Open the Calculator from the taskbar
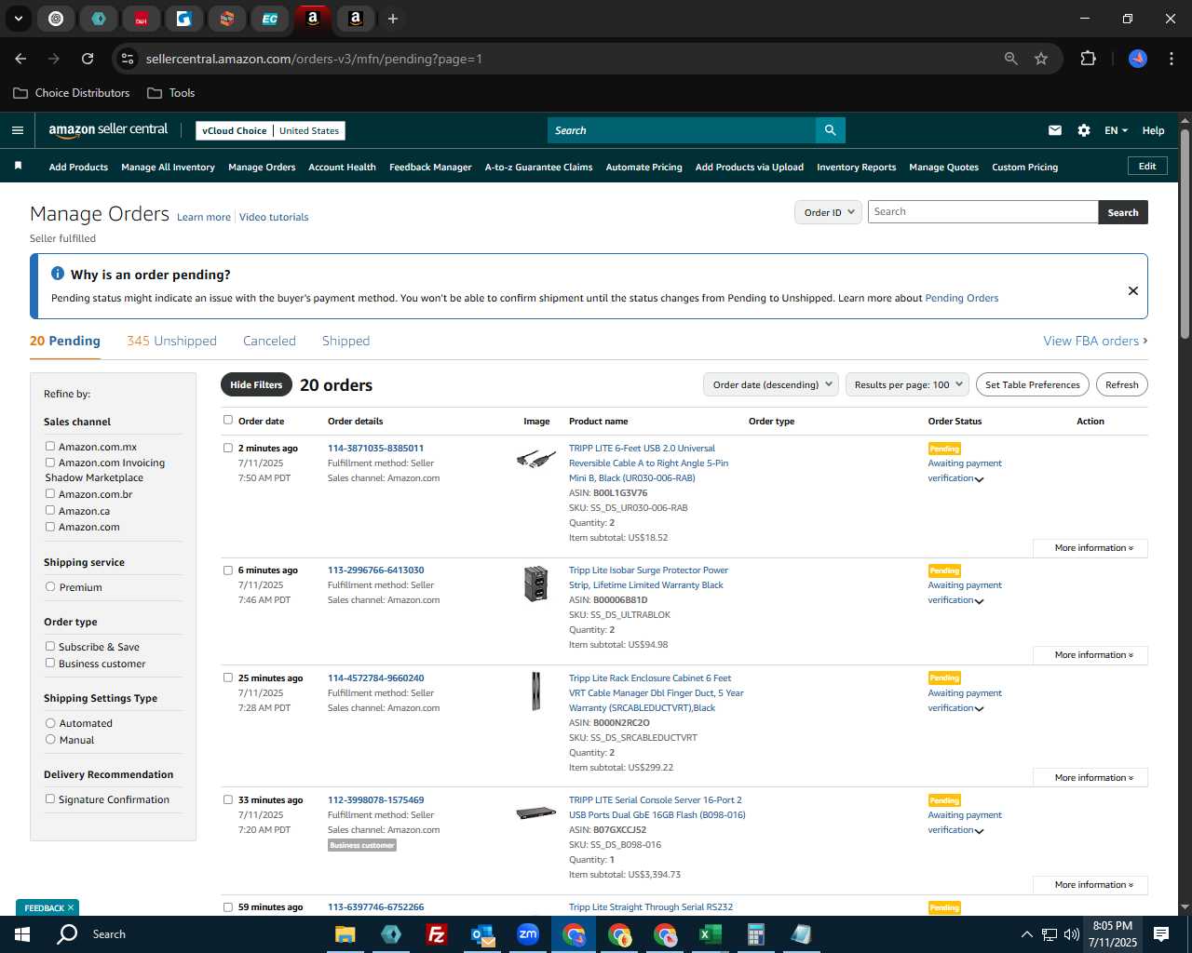Screen dimensions: 1192x953 click(x=755, y=934)
